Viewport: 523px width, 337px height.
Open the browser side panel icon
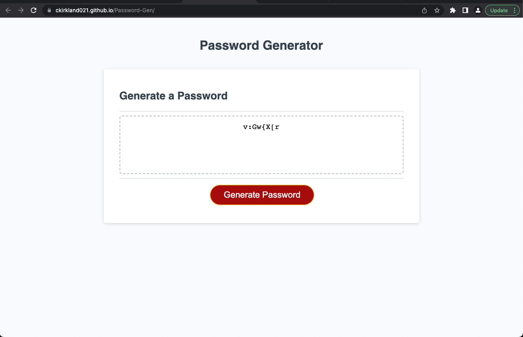[x=465, y=10]
